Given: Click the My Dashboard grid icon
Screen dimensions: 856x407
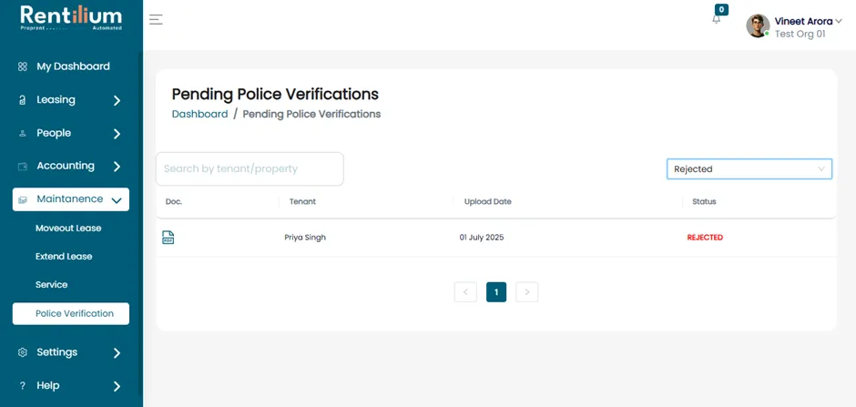Looking at the screenshot, I should tap(23, 66).
